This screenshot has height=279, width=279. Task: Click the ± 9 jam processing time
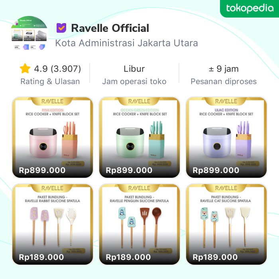(x=224, y=69)
